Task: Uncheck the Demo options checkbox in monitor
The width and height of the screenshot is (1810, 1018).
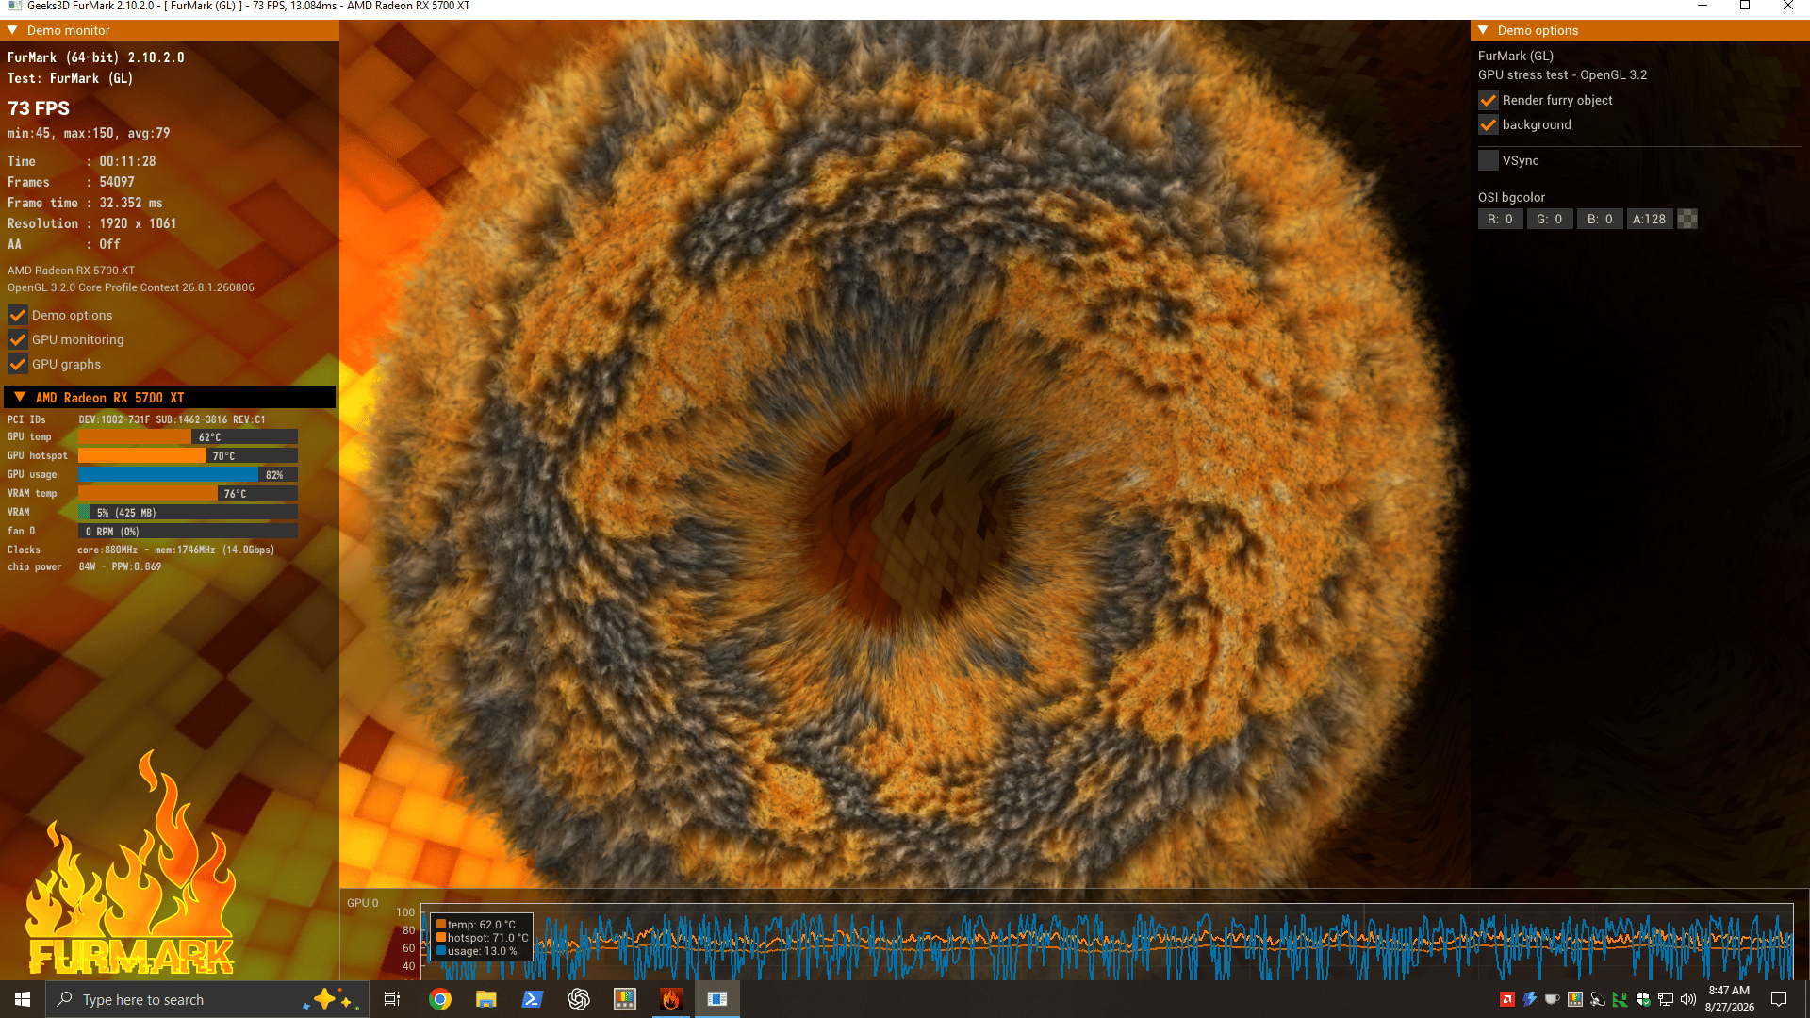Action: (x=18, y=315)
